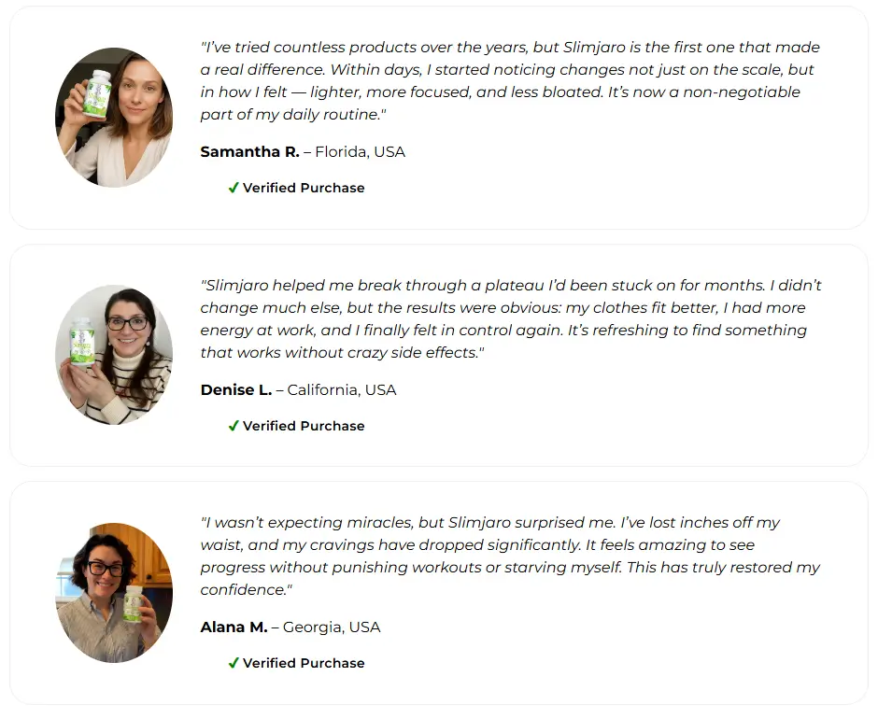Click the testimonial beginning "Slimjaro helped me break through"
The height and width of the screenshot is (719, 878).
(510, 318)
